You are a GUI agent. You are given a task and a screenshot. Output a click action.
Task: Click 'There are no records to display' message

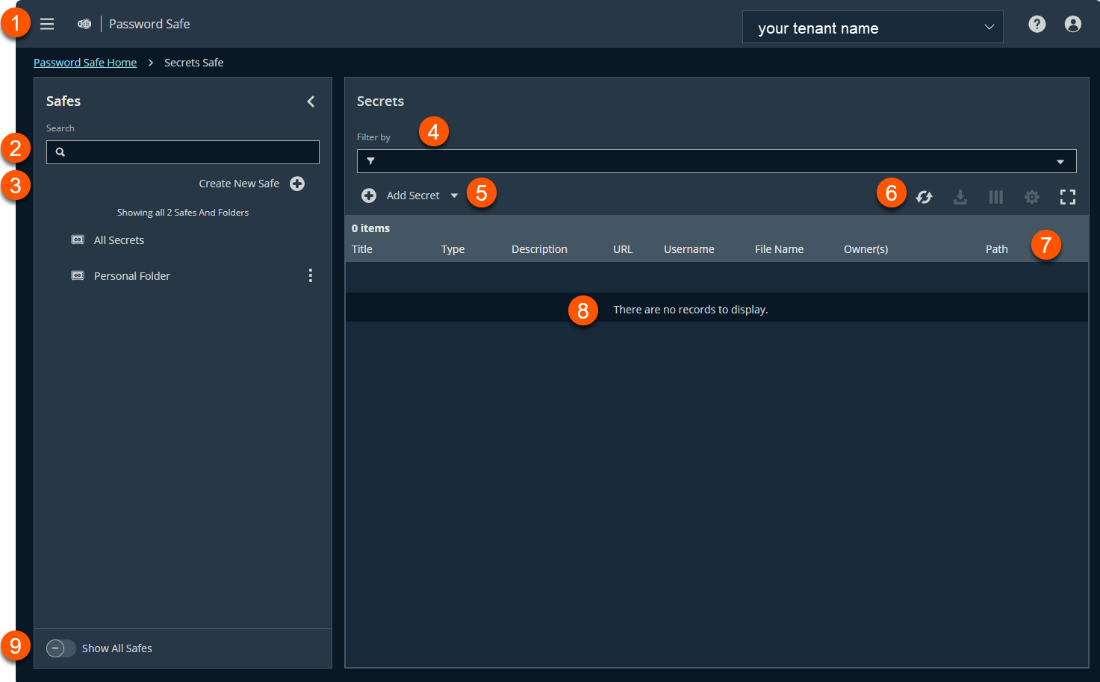point(690,310)
